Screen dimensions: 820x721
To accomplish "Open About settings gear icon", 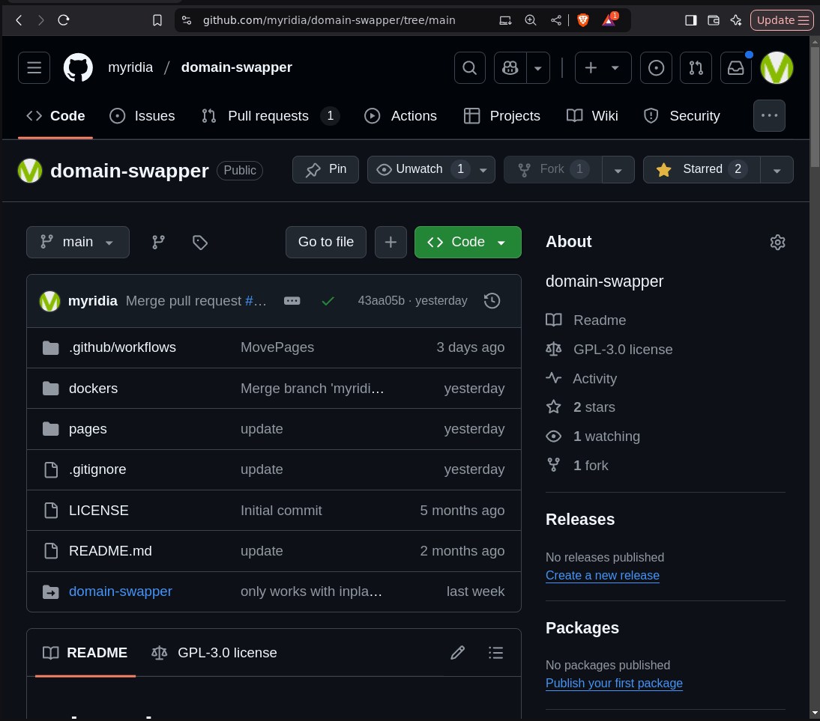I will pos(777,243).
